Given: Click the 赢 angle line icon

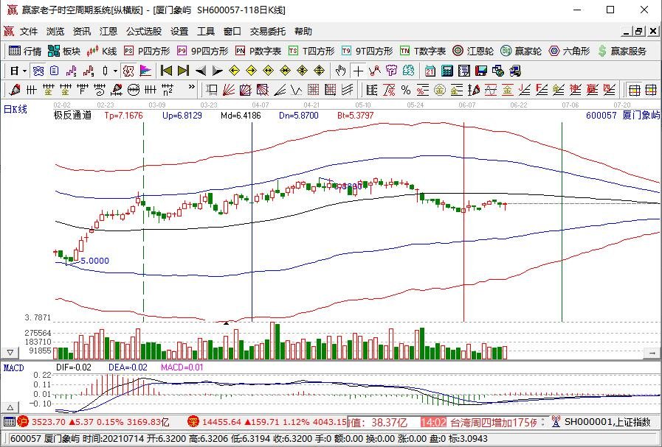Looking at the screenshot, I should coord(593,89).
